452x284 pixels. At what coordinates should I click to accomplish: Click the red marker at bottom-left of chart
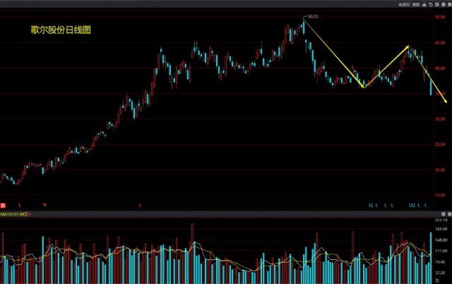click(x=3, y=204)
